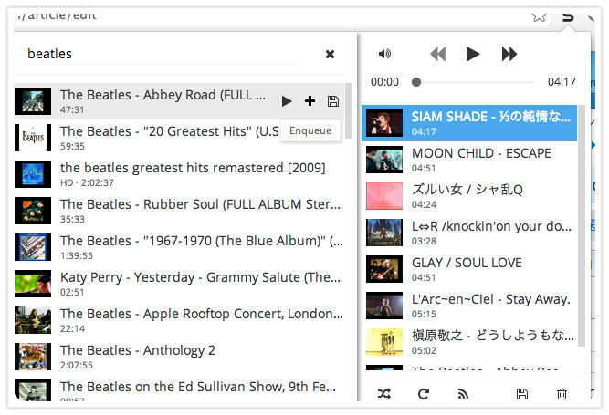
Task: Click into the beatles search field
Action: [162, 54]
